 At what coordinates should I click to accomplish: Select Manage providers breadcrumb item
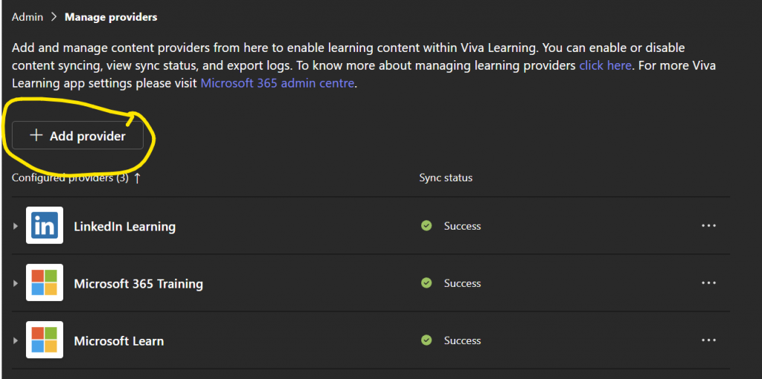point(111,16)
